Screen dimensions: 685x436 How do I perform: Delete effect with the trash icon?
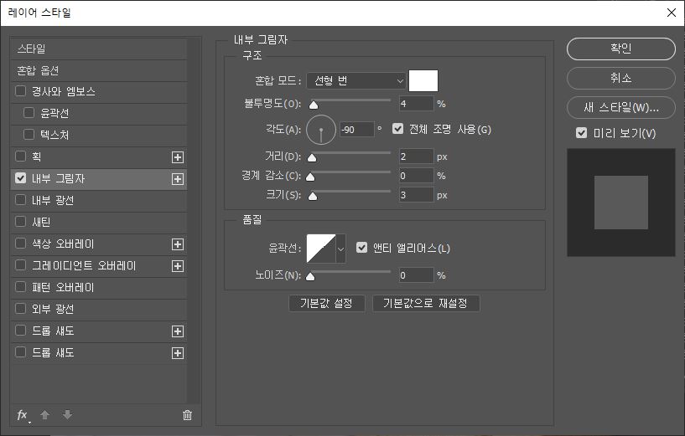pos(188,415)
